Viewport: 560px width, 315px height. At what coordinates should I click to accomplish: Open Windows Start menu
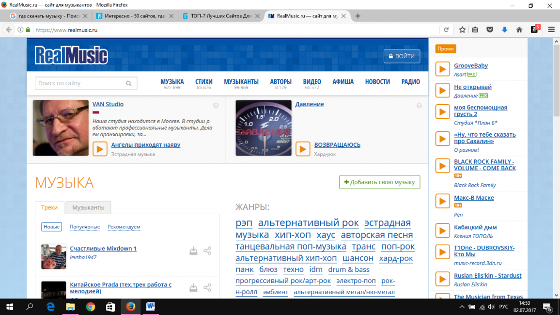click(x=10, y=307)
